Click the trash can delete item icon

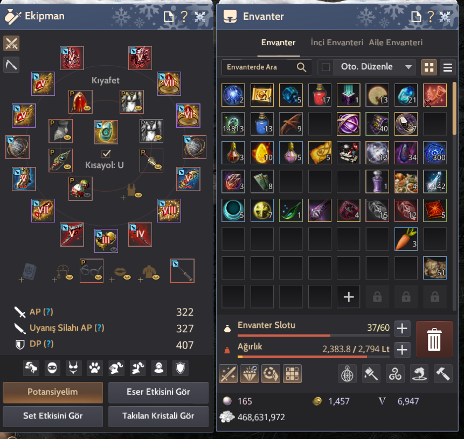coord(434,339)
